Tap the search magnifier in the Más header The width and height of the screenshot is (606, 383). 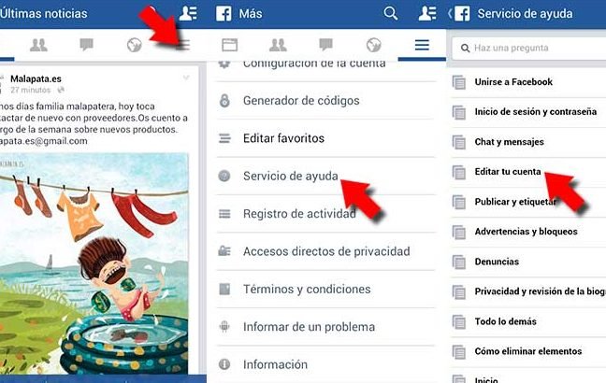(x=391, y=14)
